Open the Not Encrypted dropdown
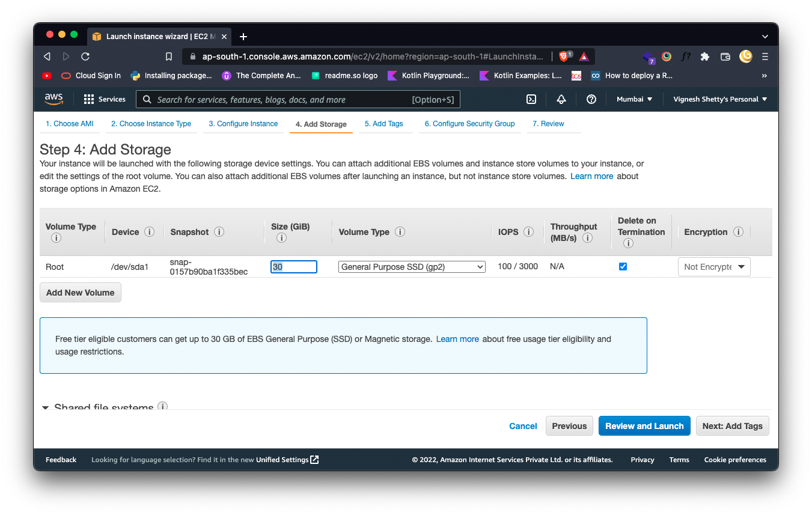 714,267
